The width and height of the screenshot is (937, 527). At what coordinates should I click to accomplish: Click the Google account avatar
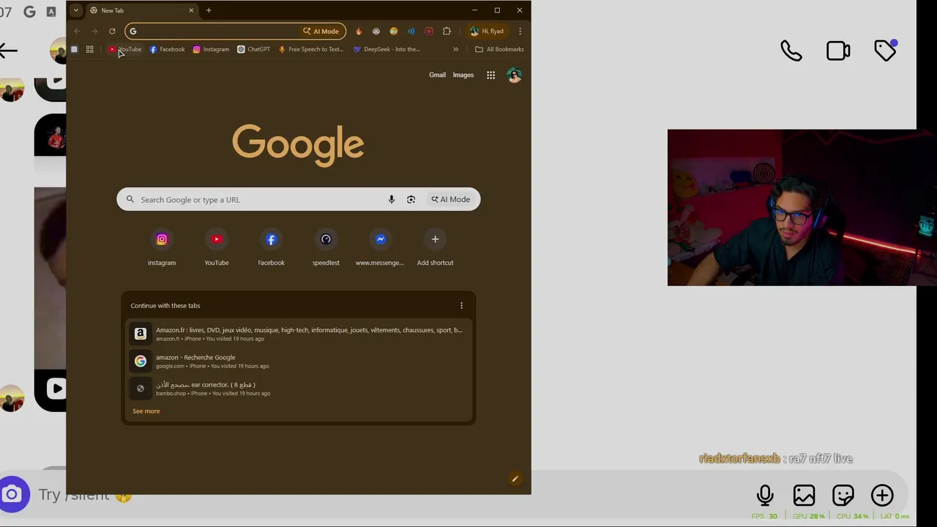pyautogui.click(x=514, y=75)
